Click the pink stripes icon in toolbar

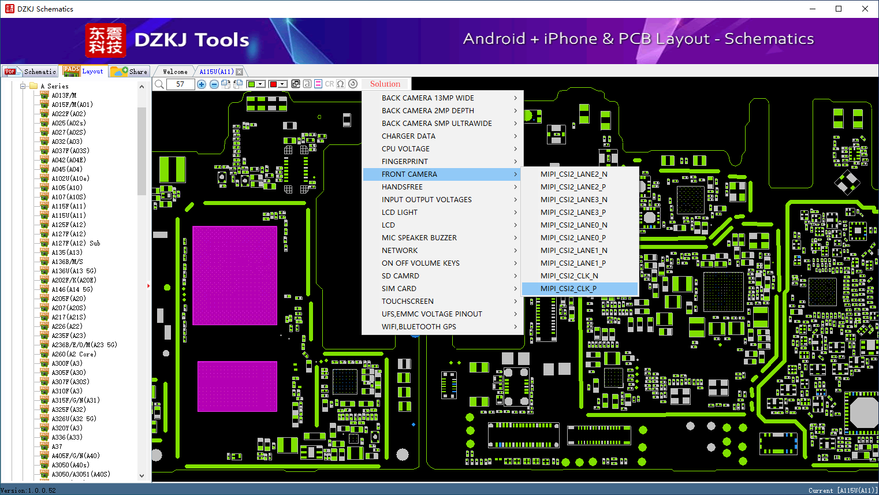pyautogui.click(x=318, y=84)
